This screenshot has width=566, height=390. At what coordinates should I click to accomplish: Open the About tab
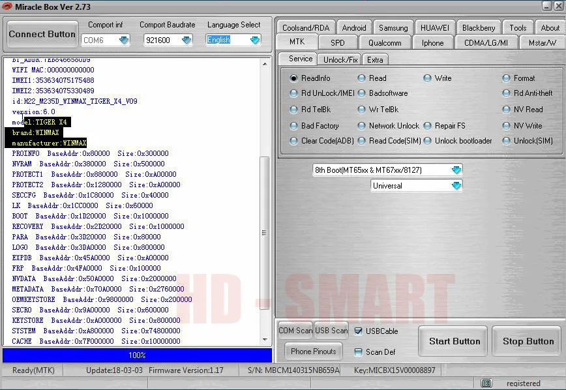550,28
